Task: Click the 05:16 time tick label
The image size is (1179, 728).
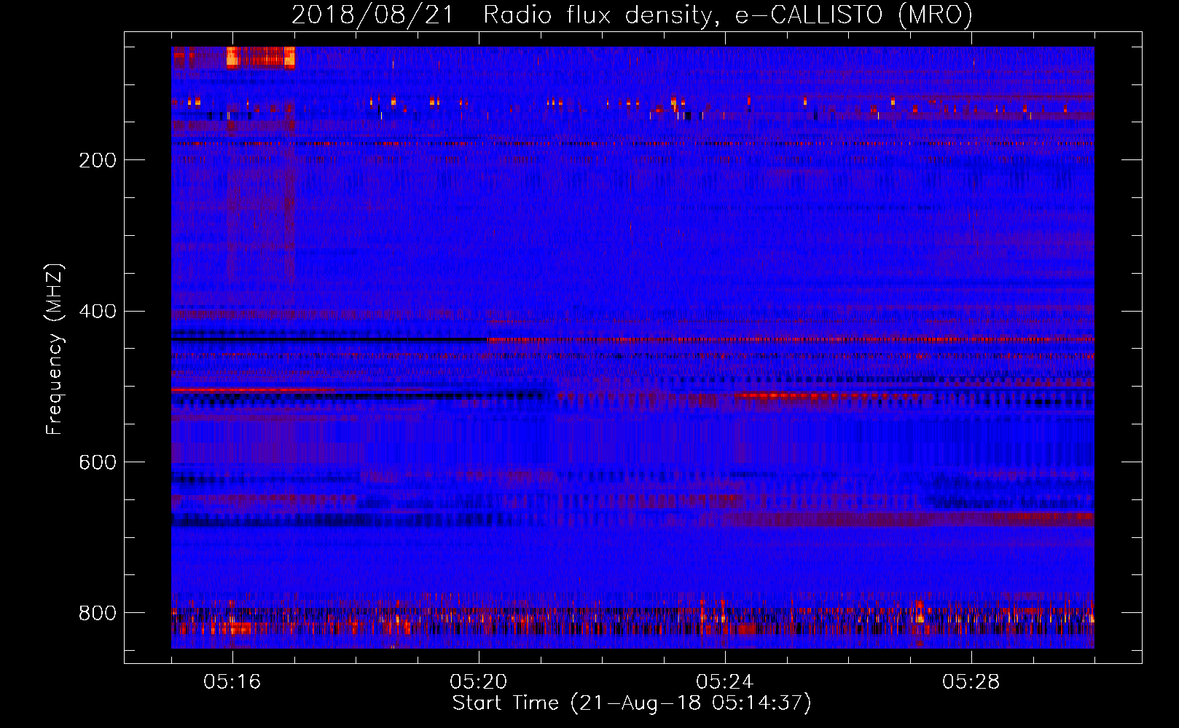Action: pos(232,682)
